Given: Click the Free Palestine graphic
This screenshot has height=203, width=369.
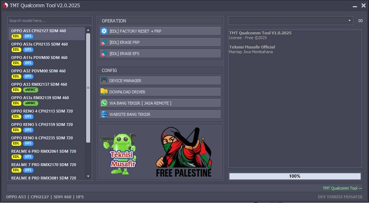Looking at the screenshot, I should (x=184, y=152).
